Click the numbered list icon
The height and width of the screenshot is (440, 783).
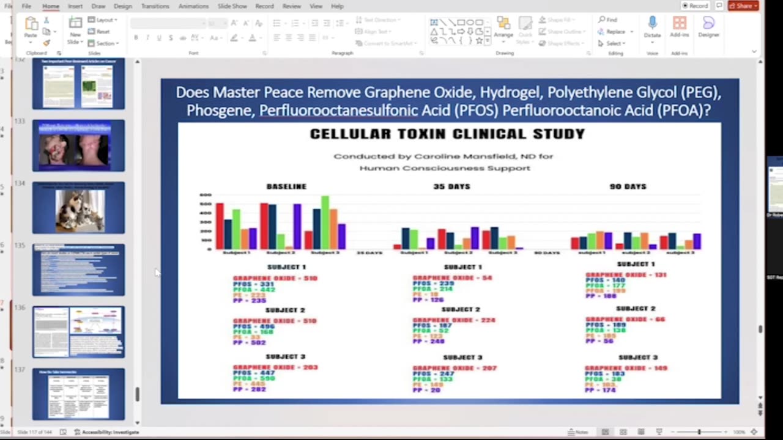[297, 23]
